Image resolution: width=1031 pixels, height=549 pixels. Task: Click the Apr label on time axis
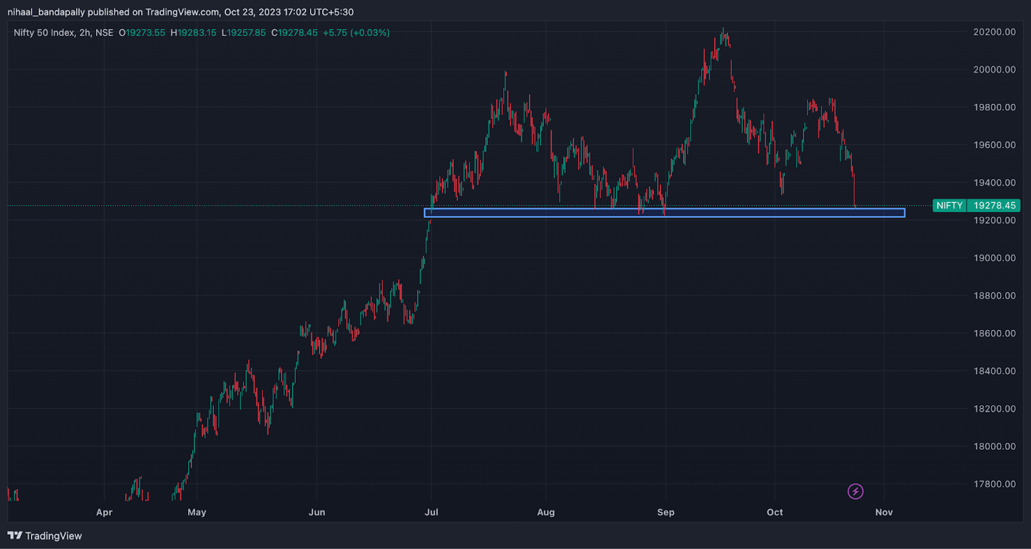pyautogui.click(x=104, y=512)
